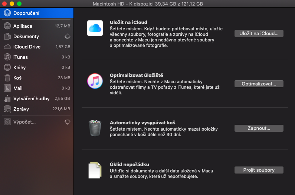Click the 0 kB size next to Mail

pyautogui.click(x=66, y=88)
